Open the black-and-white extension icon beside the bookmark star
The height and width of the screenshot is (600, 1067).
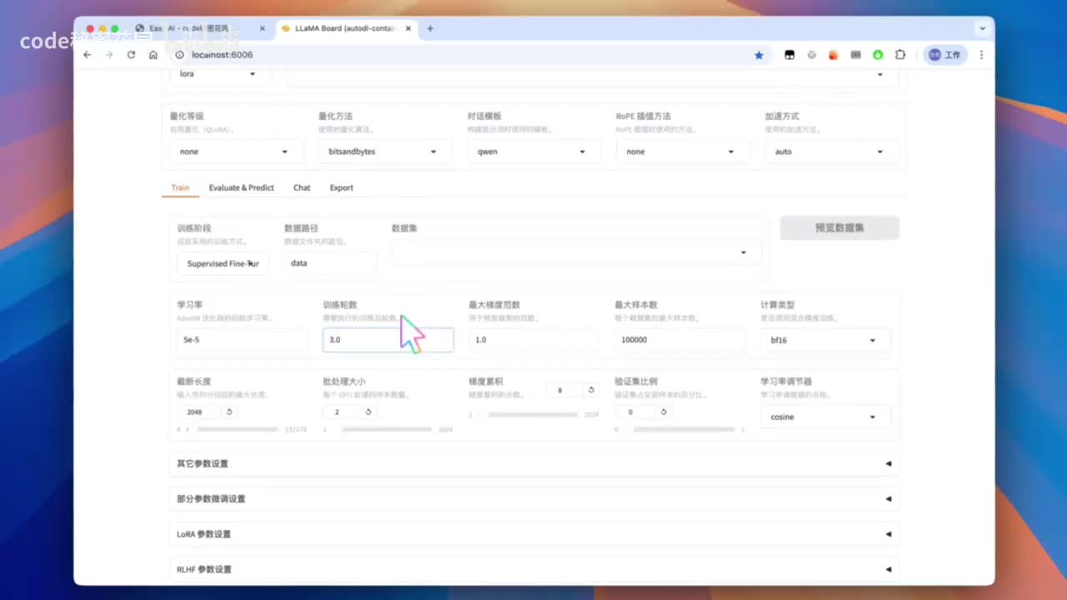tap(789, 55)
